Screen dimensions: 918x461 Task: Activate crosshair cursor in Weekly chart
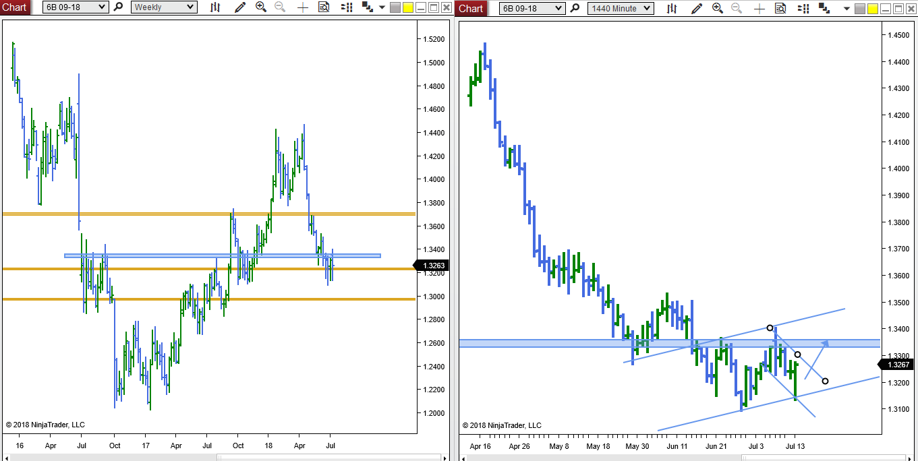[x=303, y=7]
